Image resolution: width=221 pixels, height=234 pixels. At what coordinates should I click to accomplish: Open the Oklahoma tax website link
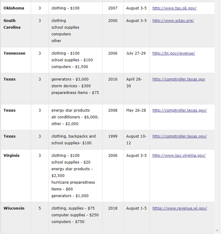pyautogui.click(x=174, y=8)
